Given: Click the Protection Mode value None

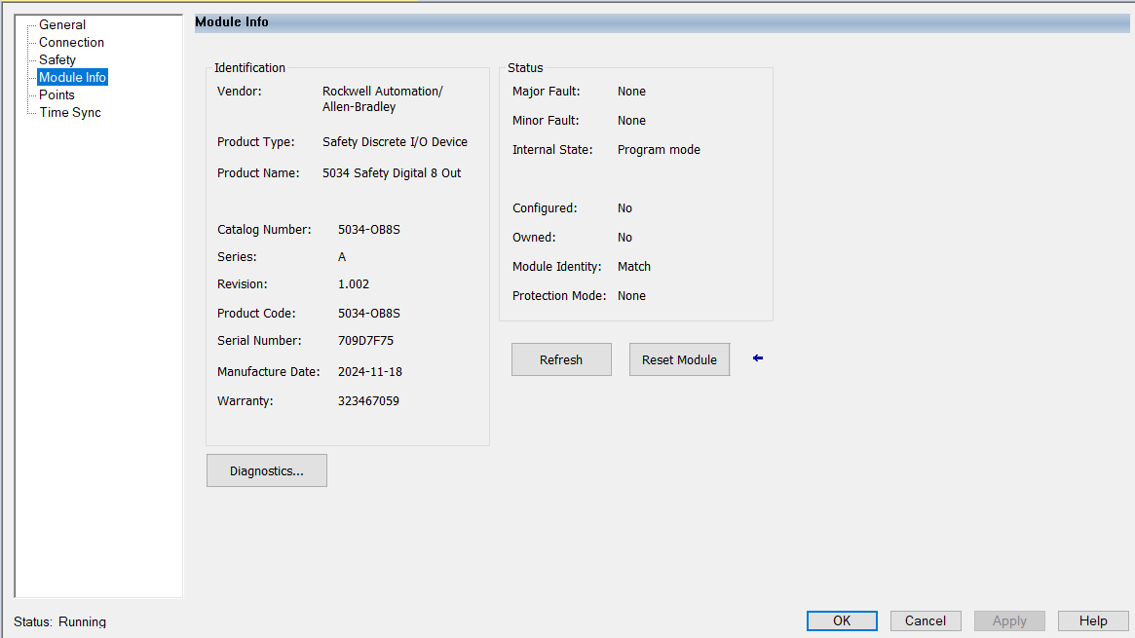Looking at the screenshot, I should coord(631,296).
